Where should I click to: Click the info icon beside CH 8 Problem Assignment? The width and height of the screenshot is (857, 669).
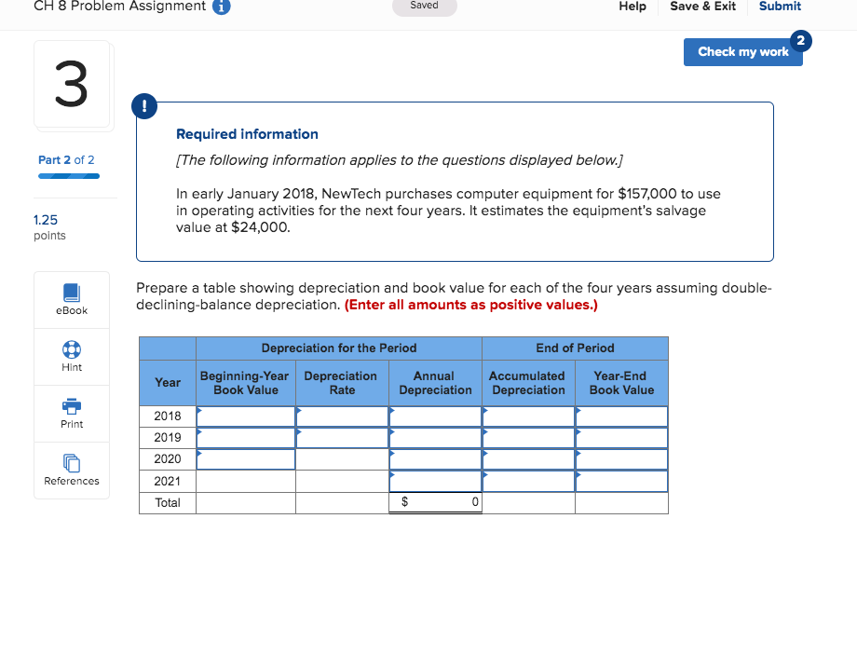[x=221, y=7]
